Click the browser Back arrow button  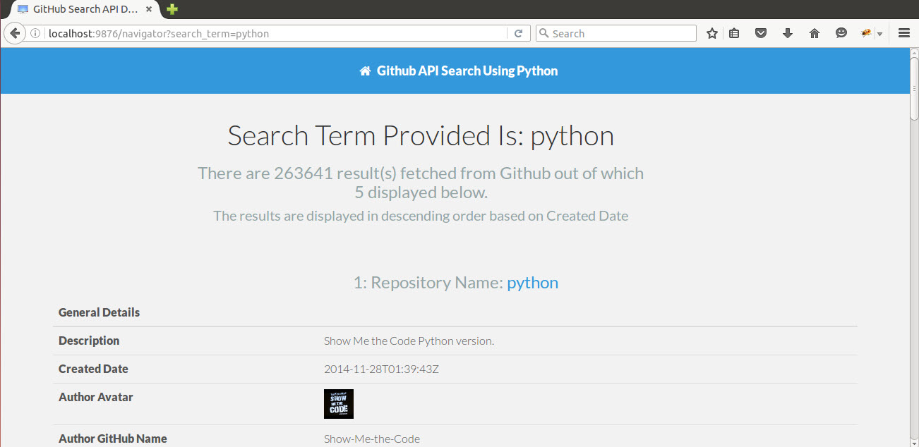coord(14,33)
